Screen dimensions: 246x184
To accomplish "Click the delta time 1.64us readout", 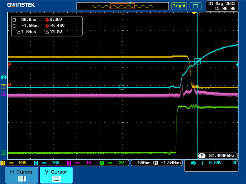I will [27, 32].
